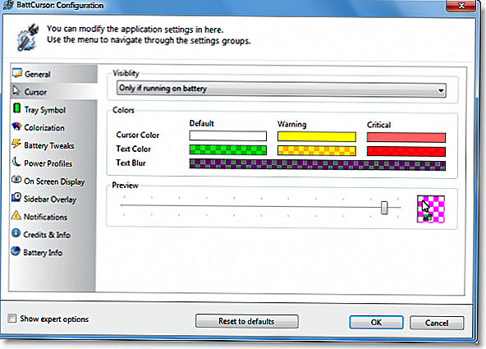
Task: Open Notifications via the warning triangle icon
Action: 16,215
